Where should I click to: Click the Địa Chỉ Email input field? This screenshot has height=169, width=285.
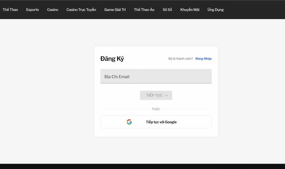156,76
